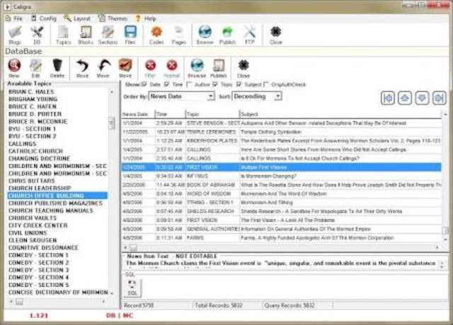Click the Topic column header
The width and height of the screenshot is (453, 325).
[212, 114]
